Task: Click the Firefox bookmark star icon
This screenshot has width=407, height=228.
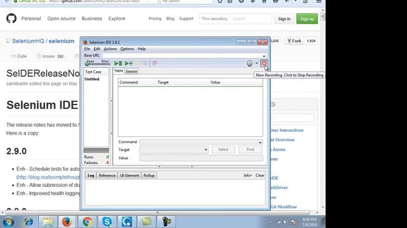Action: click(x=220, y=1)
